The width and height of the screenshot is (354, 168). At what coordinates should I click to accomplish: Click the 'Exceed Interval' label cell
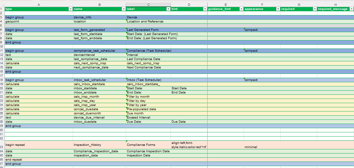148,118
